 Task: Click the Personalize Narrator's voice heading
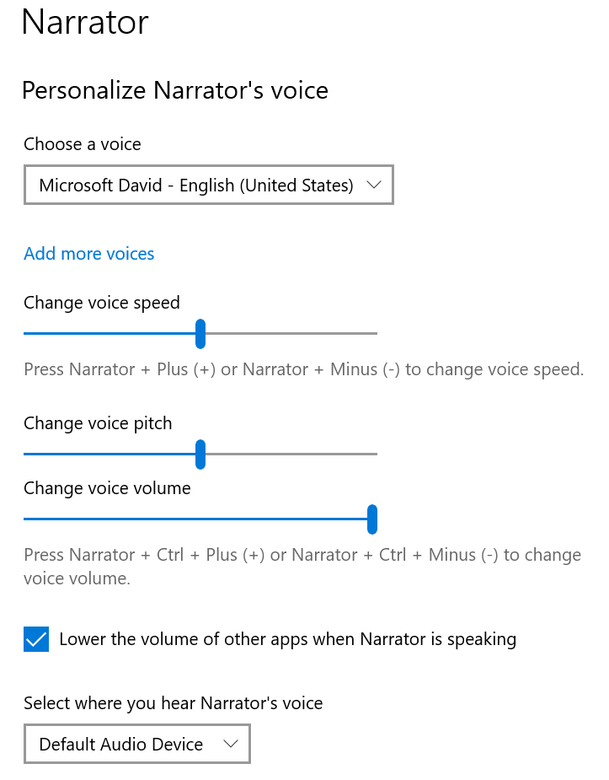pos(175,90)
